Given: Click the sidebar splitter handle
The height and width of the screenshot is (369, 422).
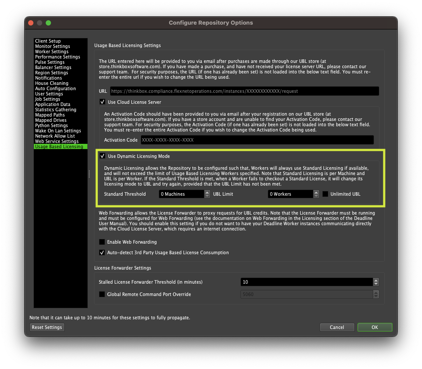Looking at the screenshot, I should click(89, 174).
